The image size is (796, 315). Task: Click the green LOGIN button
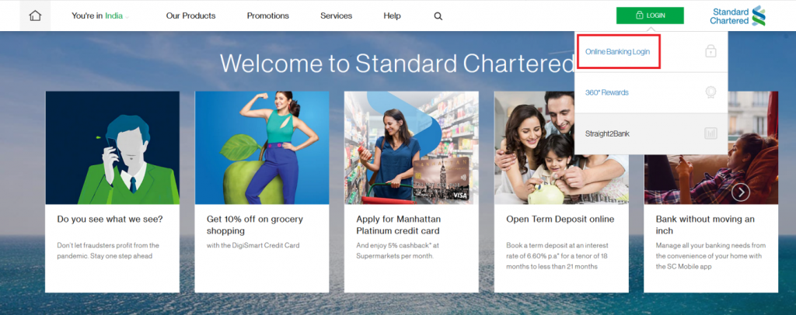pyautogui.click(x=650, y=16)
